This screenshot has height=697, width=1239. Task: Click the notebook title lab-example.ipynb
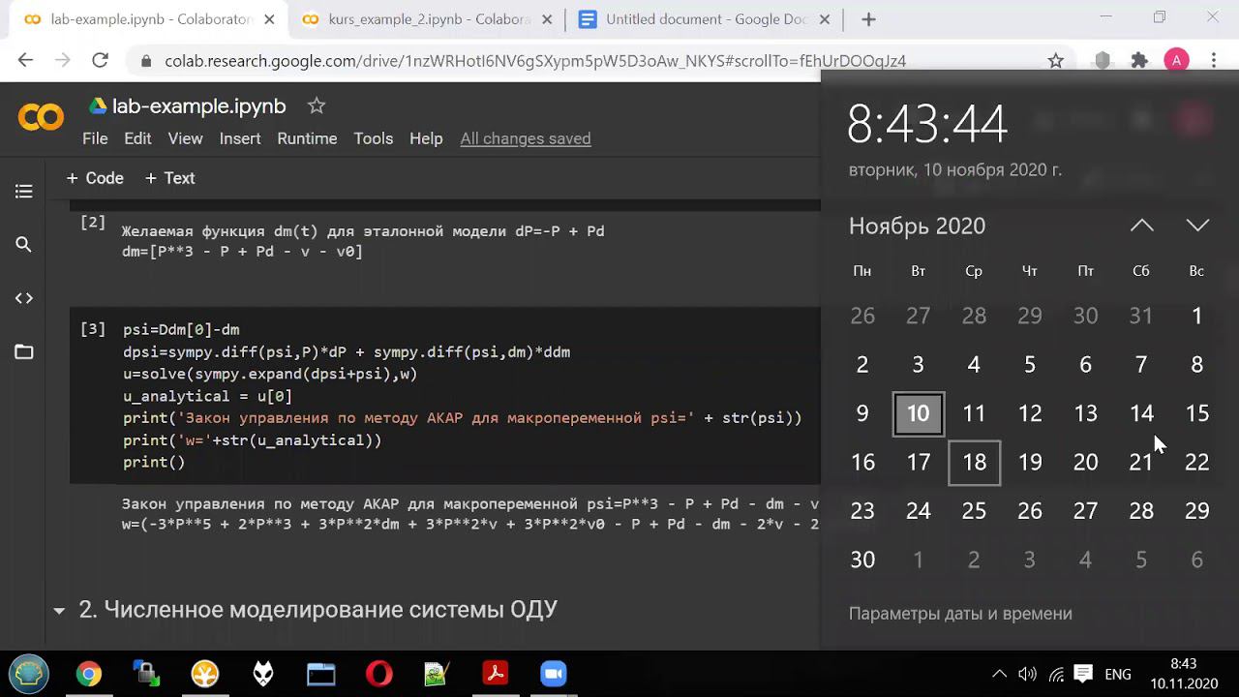pos(199,106)
